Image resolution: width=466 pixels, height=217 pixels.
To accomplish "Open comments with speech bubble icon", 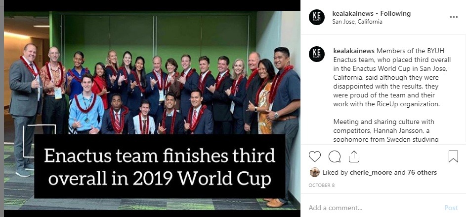I will [x=335, y=156].
